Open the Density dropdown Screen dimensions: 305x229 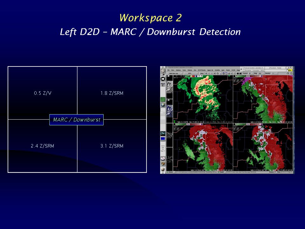[275, 73]
